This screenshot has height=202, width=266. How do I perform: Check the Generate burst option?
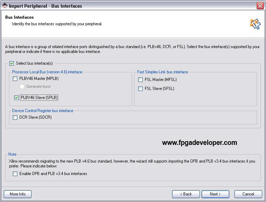point(22,86)
